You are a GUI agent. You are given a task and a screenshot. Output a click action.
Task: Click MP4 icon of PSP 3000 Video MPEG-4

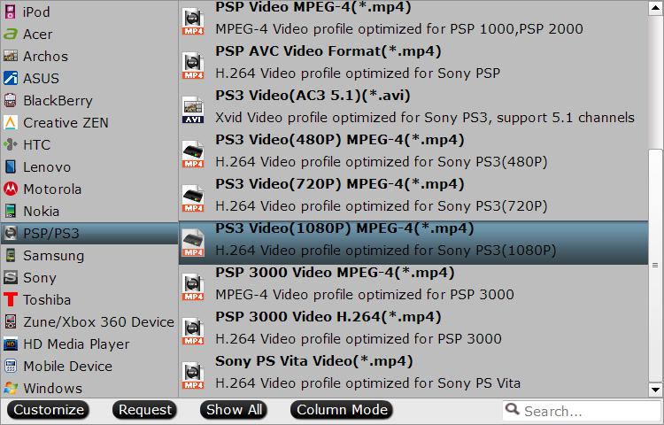point(193,287)
